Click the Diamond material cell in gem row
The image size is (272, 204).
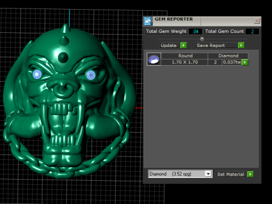click(x=228, y=56)
